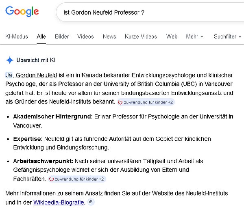Go to the Videos tab

(x=85, y=37)
